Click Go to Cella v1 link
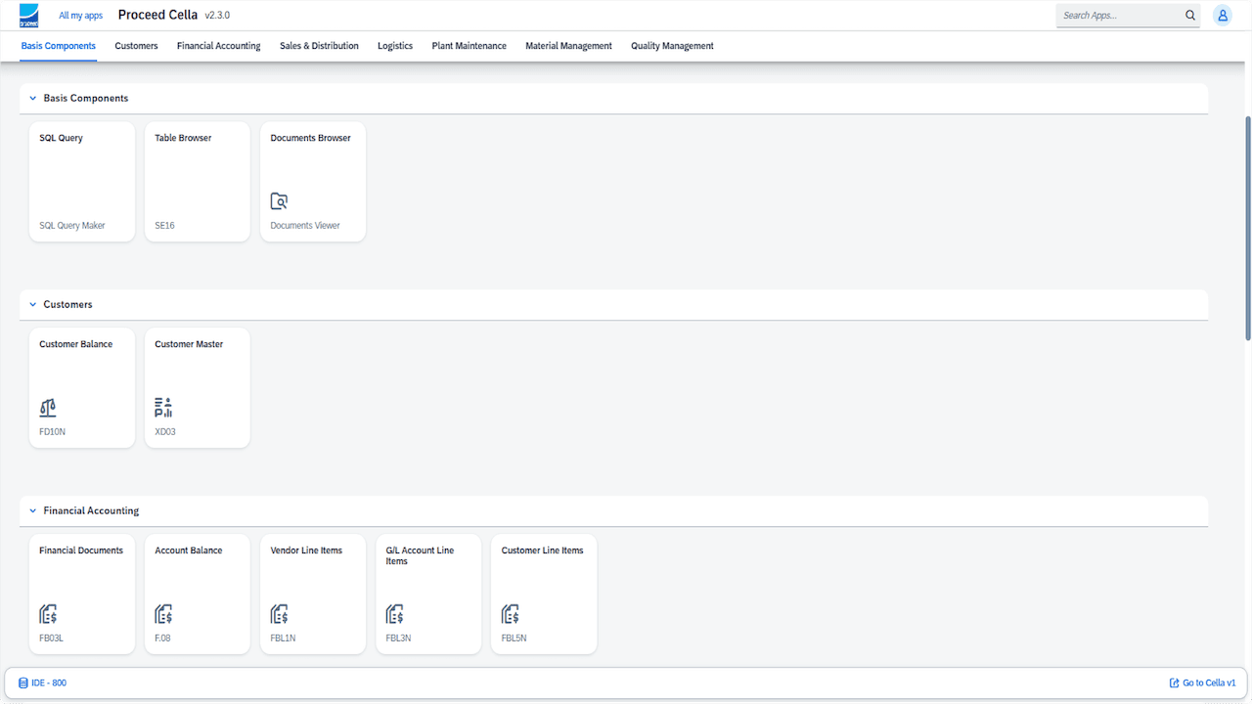1252x704 pixels. tap(1202, 682)
